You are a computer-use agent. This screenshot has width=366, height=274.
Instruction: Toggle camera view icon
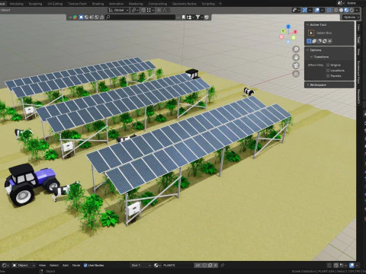[296, 65]
